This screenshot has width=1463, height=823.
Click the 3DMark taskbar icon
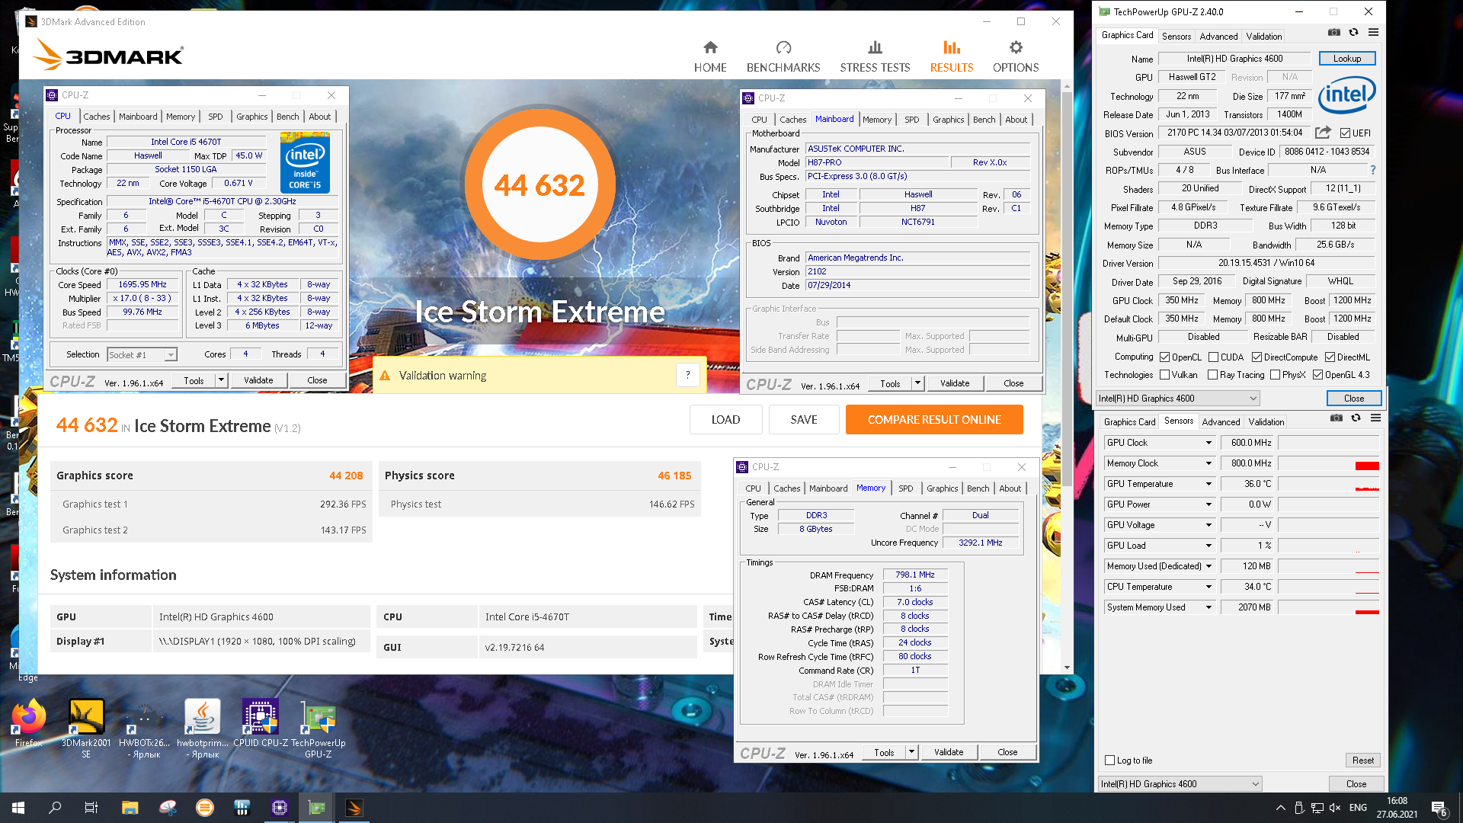coord(354,808)
